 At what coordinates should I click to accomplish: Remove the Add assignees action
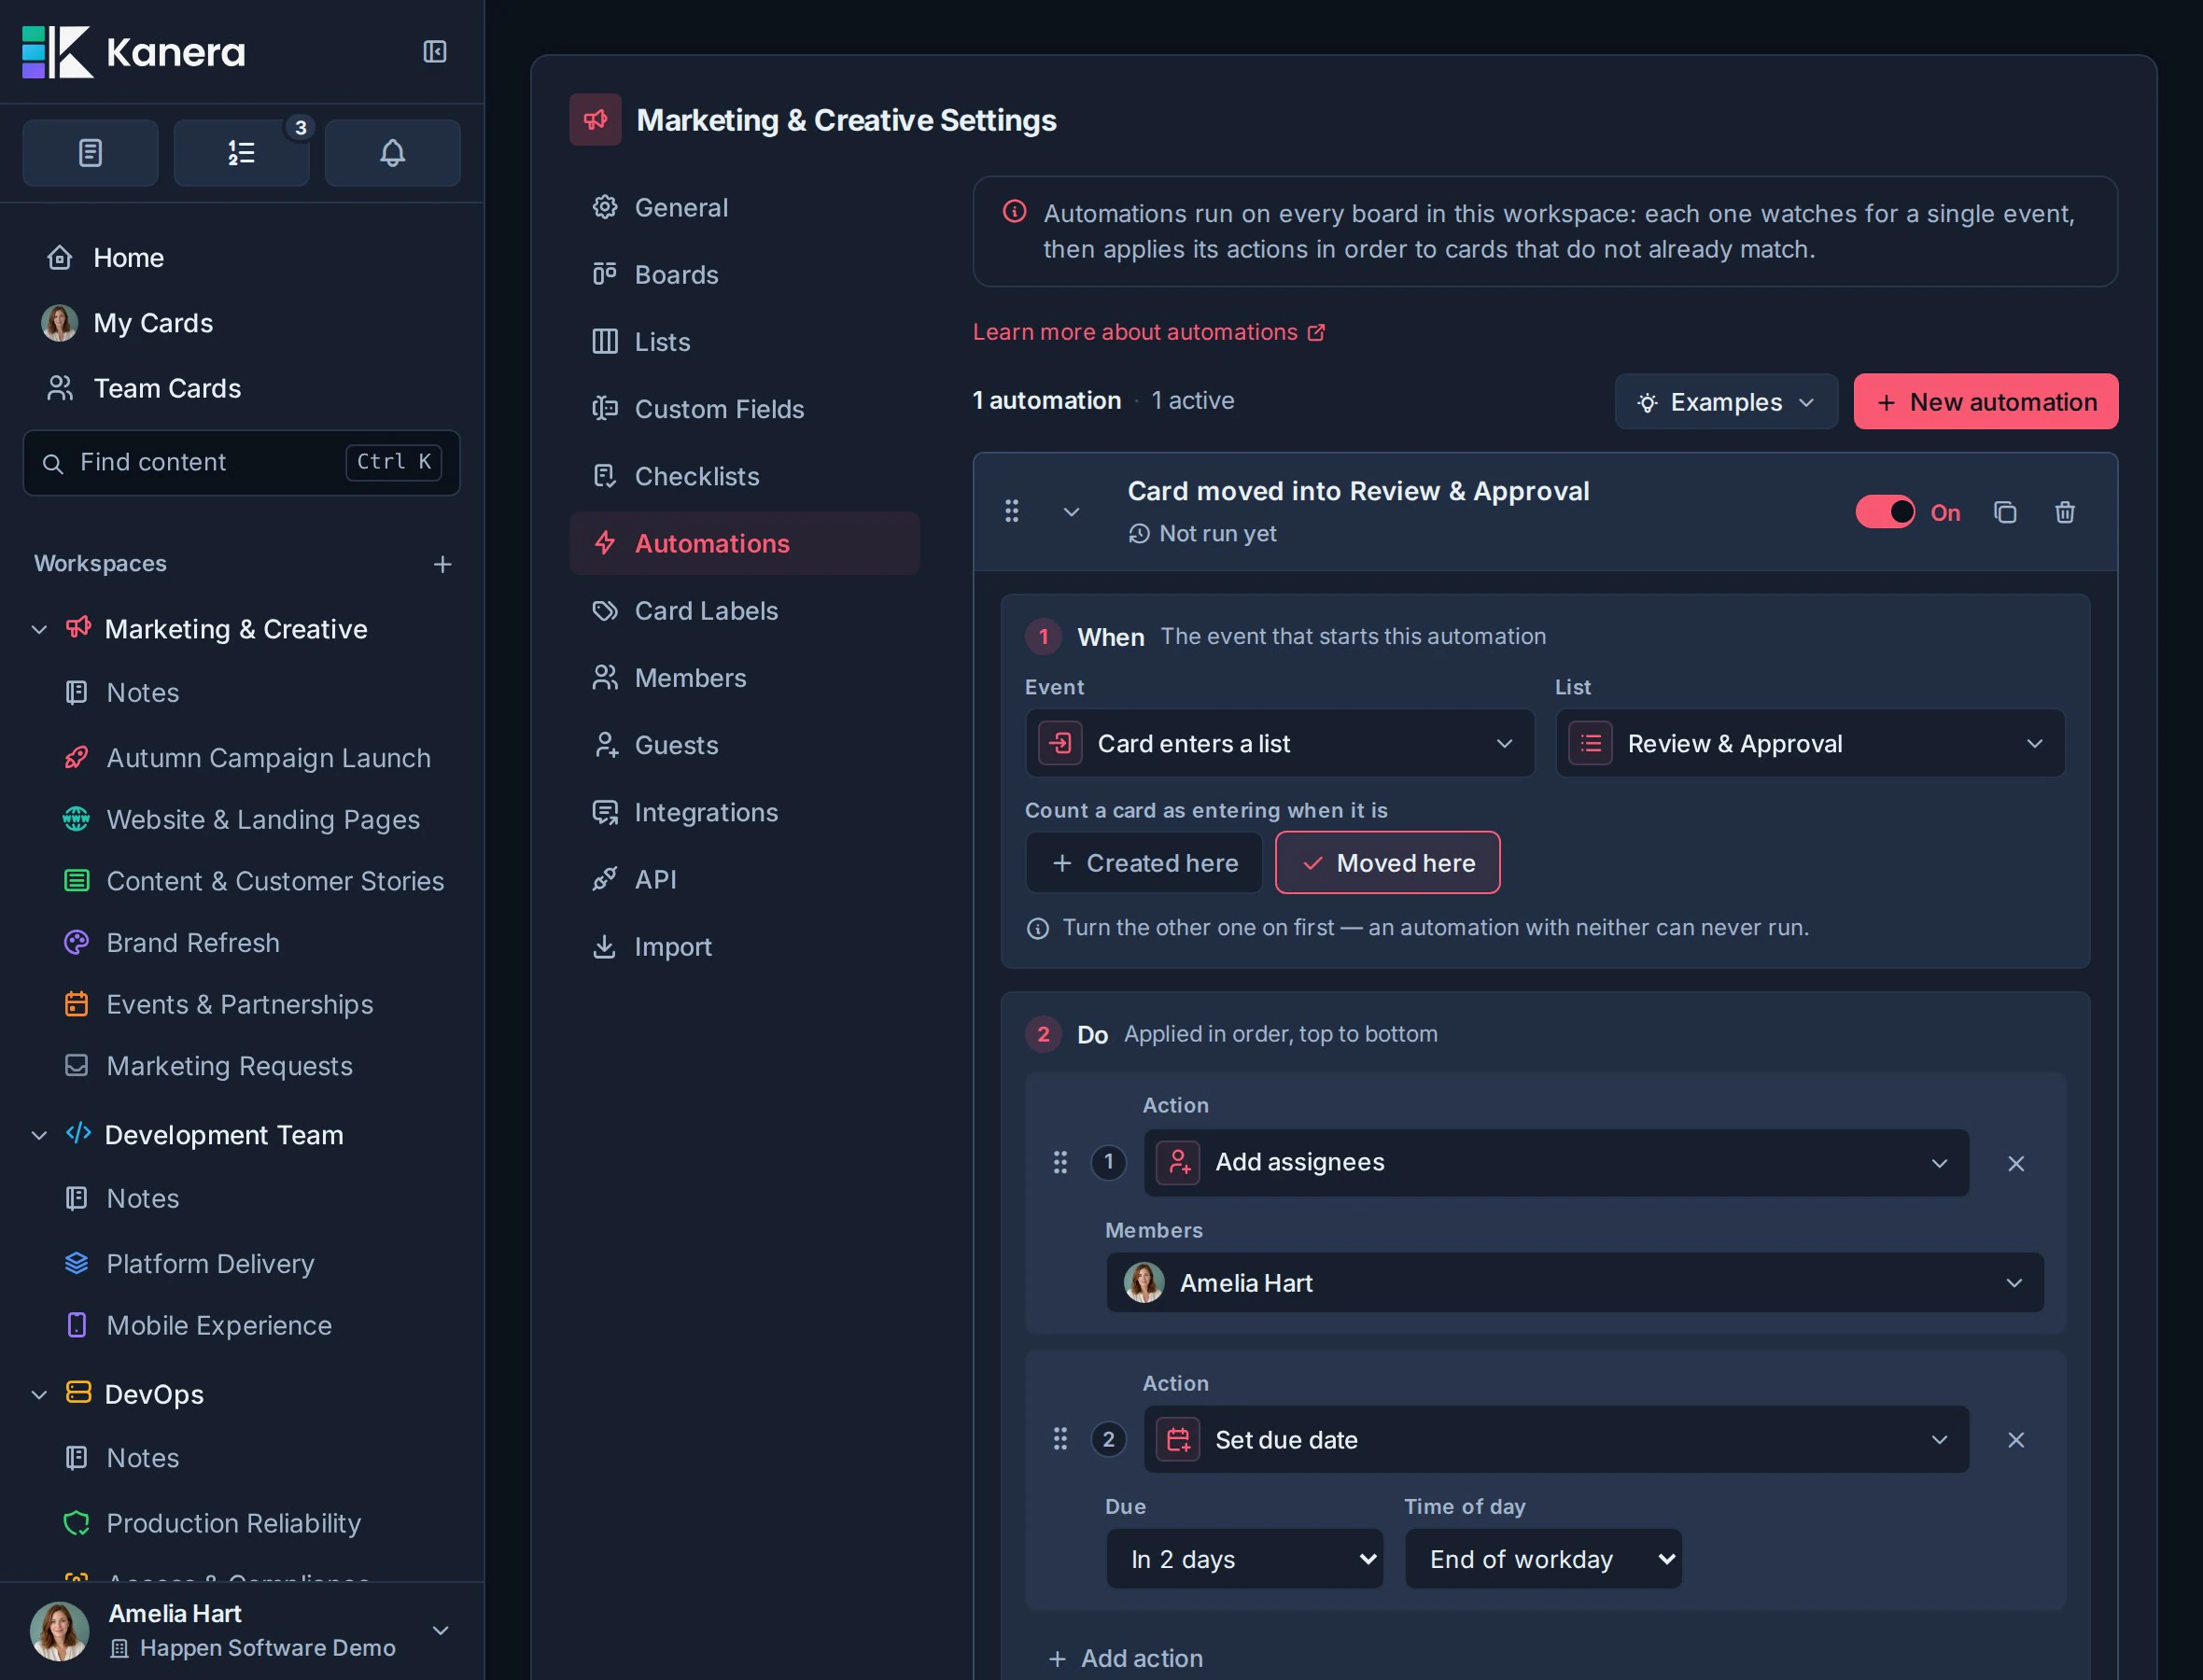coord(2015,1163)
